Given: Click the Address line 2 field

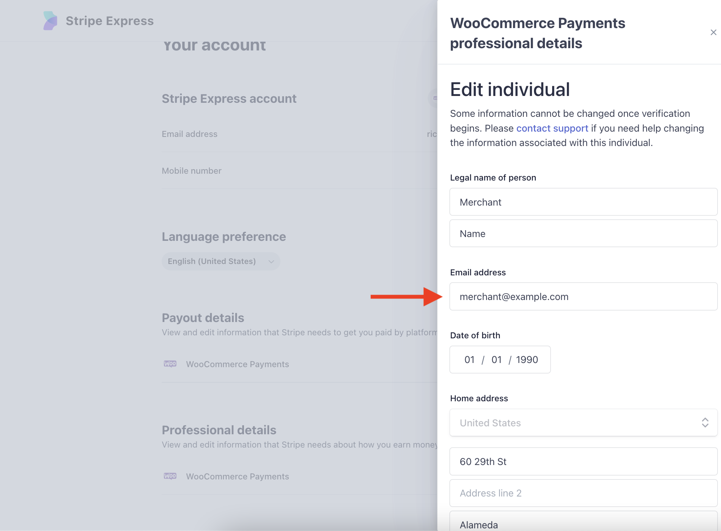Looking at the screenshot, I should click(583, 493).
